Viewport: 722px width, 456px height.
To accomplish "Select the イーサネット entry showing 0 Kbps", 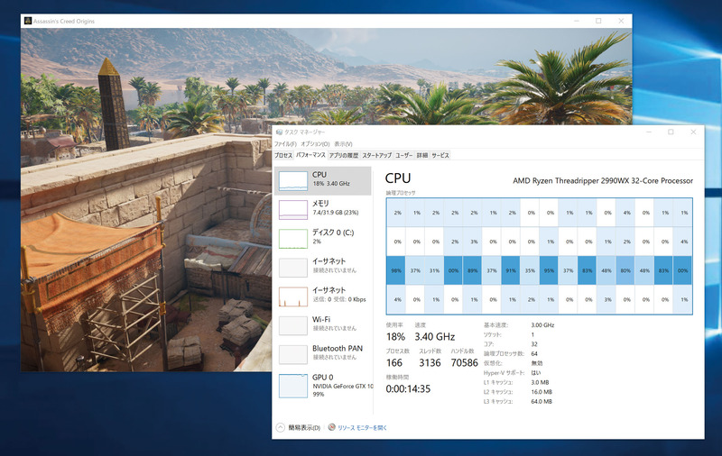I will pos(323,296).
